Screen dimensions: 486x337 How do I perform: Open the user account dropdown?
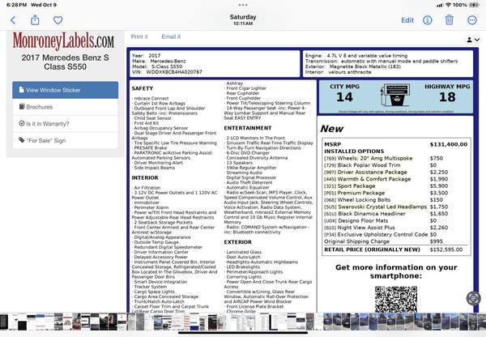473,40
